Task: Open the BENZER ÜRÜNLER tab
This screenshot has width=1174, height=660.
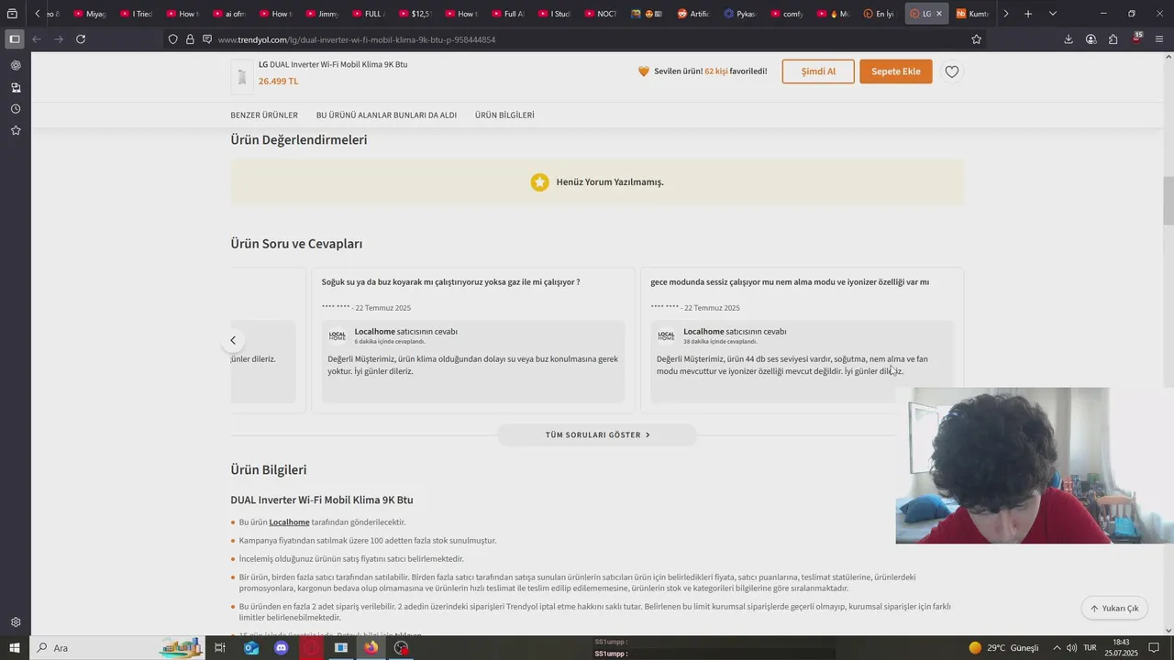Action: (264, 115)
